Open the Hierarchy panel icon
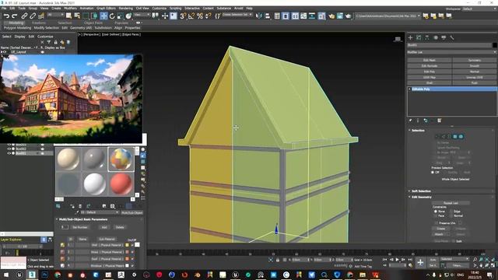Screen dimensions: 498x280 pyautogui.click(x=427, y=37)
